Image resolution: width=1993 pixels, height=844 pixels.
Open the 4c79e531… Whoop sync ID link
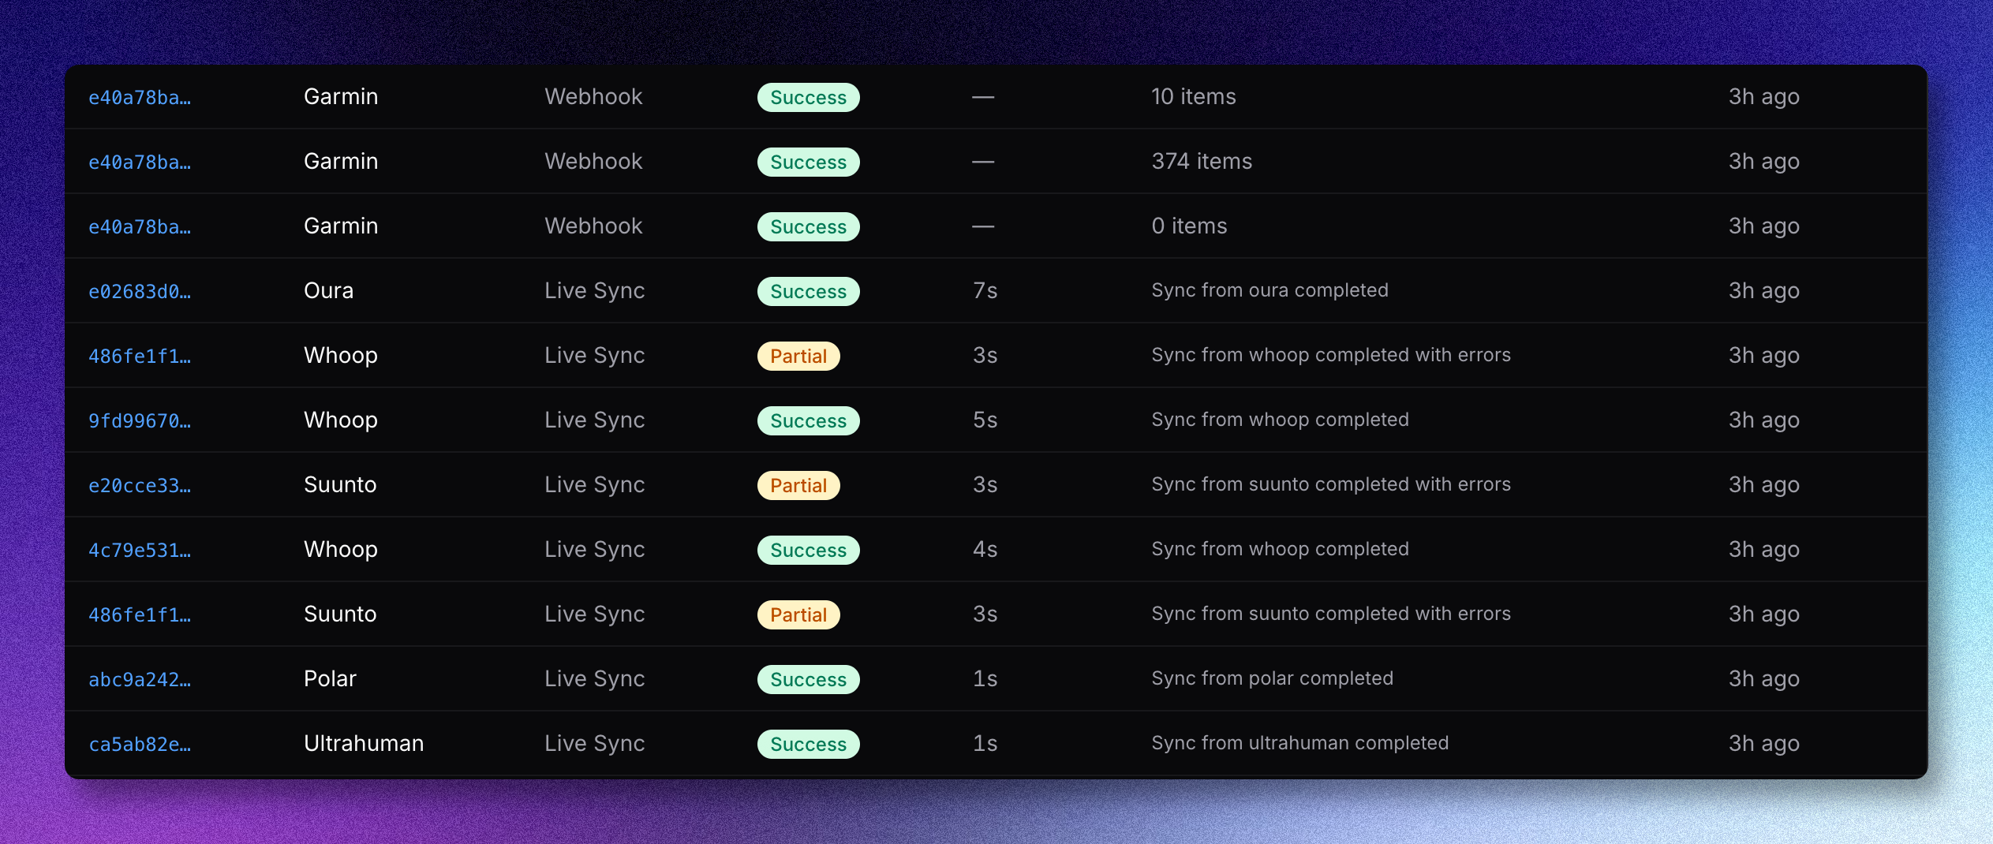pyautogui.click(x=140, y=551)
